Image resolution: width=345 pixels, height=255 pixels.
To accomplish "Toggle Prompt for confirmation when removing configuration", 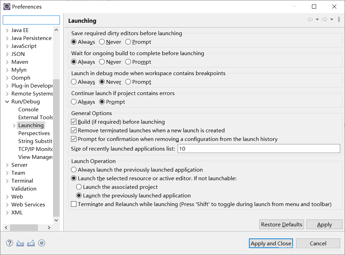I will [74, 139].
